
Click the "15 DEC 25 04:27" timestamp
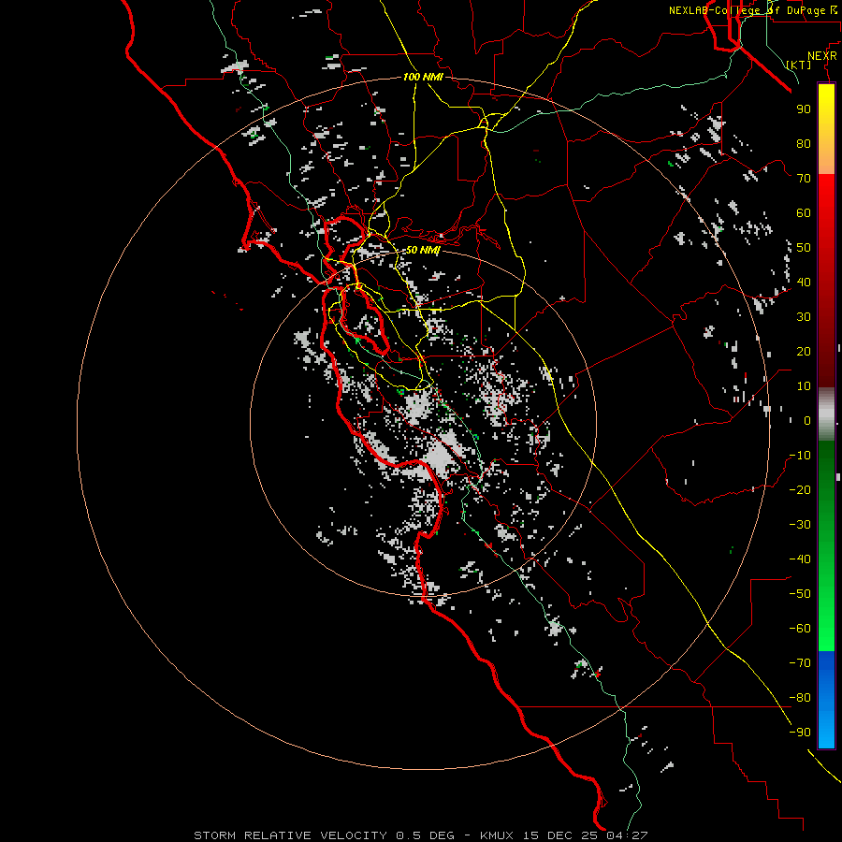coord(586,835)
